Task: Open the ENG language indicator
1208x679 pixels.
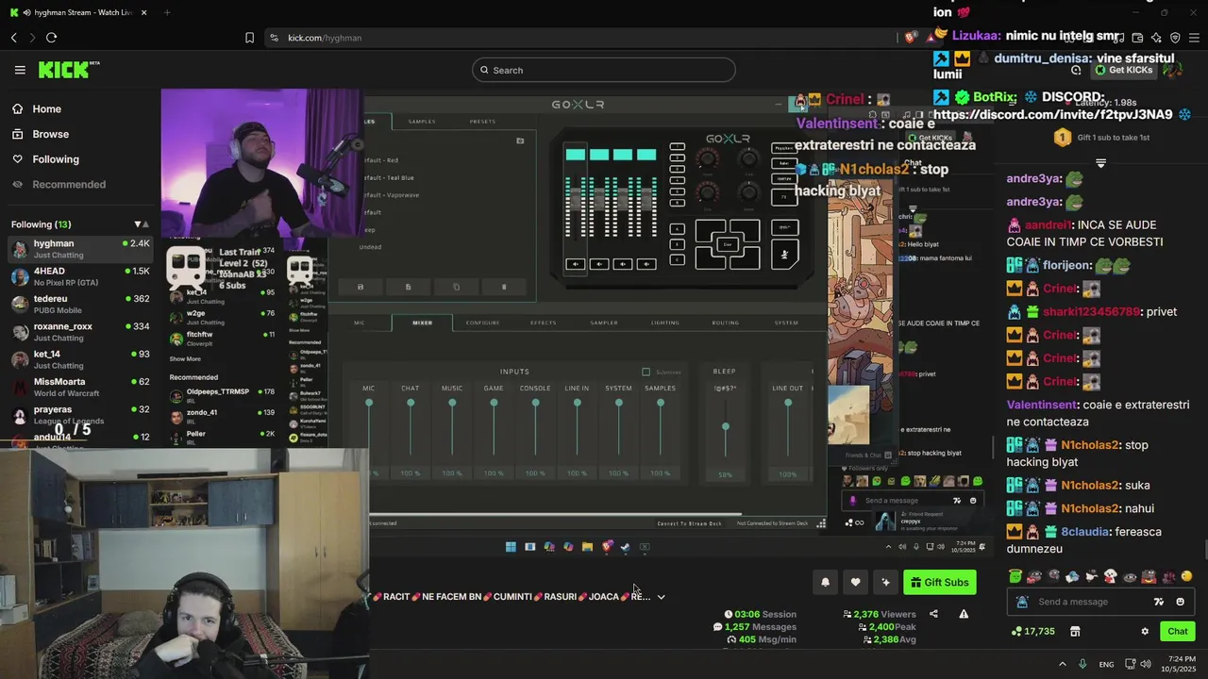Action: pos(1106,664)
